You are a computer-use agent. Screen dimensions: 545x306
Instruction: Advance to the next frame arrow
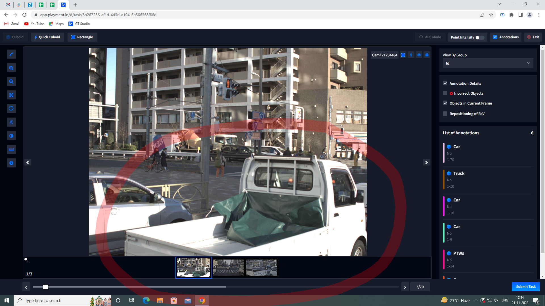click(x=405, y=287)
